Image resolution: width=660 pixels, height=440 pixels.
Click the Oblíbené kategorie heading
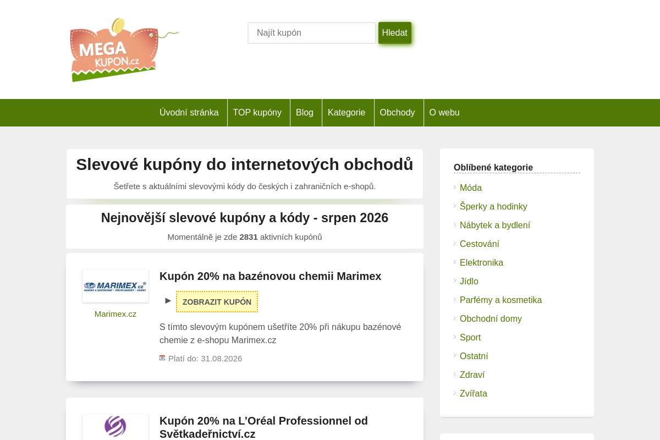(493, 168)
